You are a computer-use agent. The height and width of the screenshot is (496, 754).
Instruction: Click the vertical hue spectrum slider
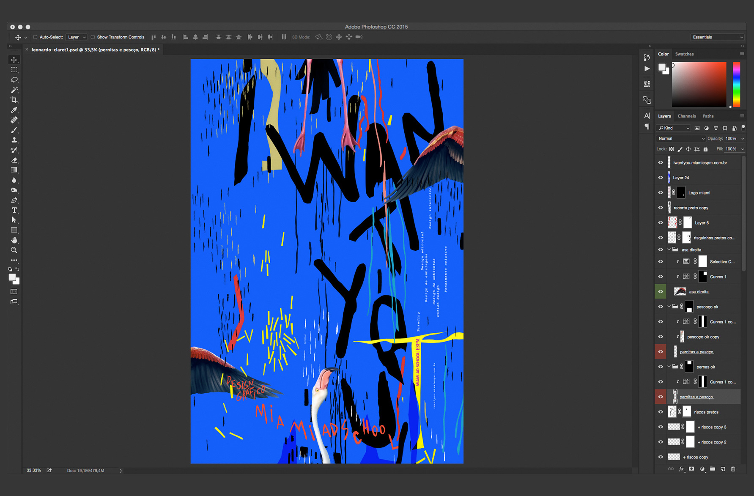click(736, 84)
